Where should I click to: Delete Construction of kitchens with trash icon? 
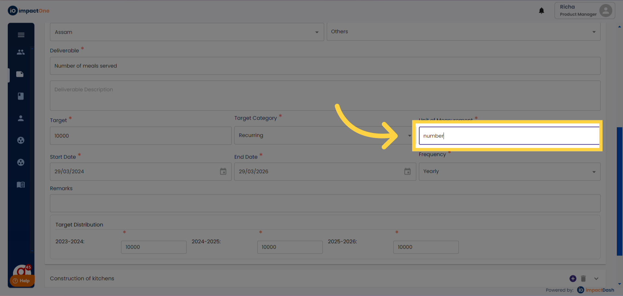583,278
